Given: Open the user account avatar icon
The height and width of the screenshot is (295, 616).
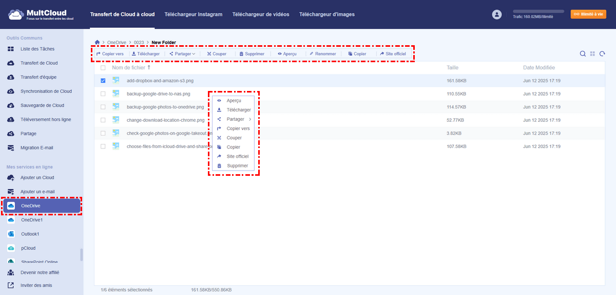Looking at the screenshot, I should pyautogui.click(x=496, y=15).
